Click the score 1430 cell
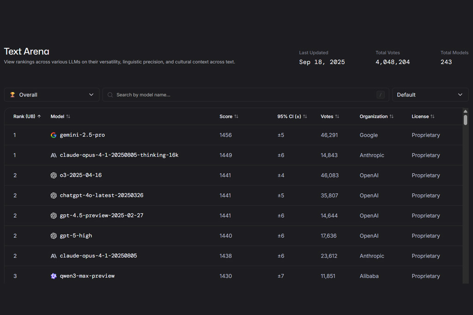Screen dimensions: 473x315 tap(225, 276)
